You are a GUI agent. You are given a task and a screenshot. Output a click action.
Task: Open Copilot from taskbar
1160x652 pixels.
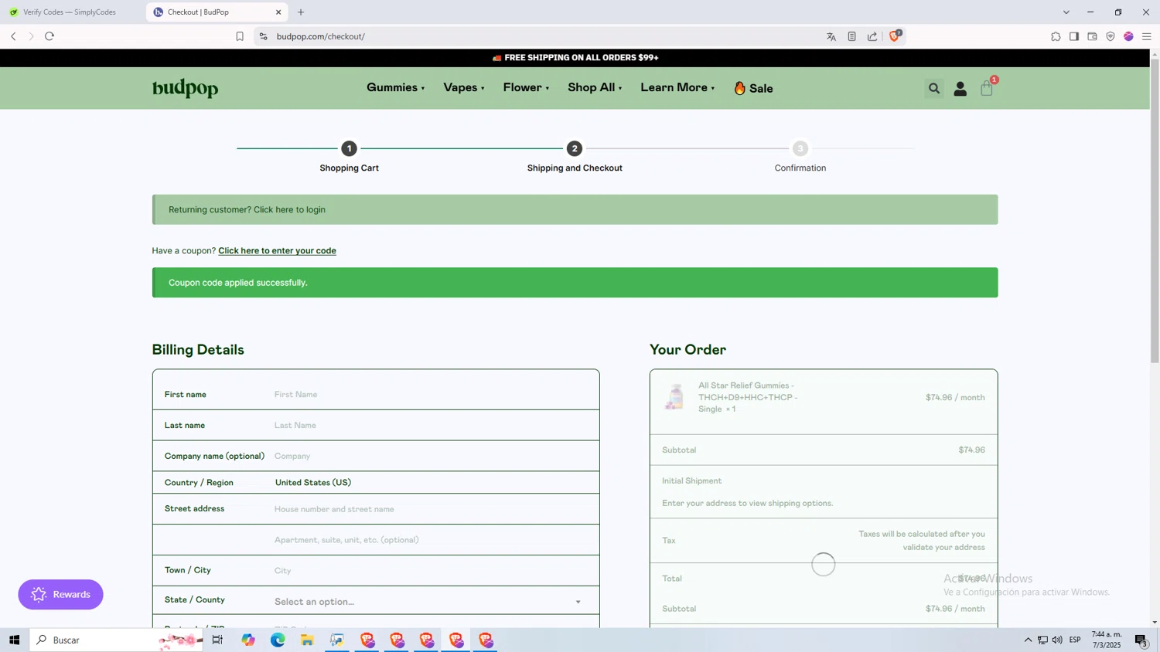pyautogui.click(x=248, y=640)
